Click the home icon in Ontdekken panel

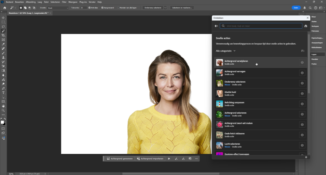(306, 26)
